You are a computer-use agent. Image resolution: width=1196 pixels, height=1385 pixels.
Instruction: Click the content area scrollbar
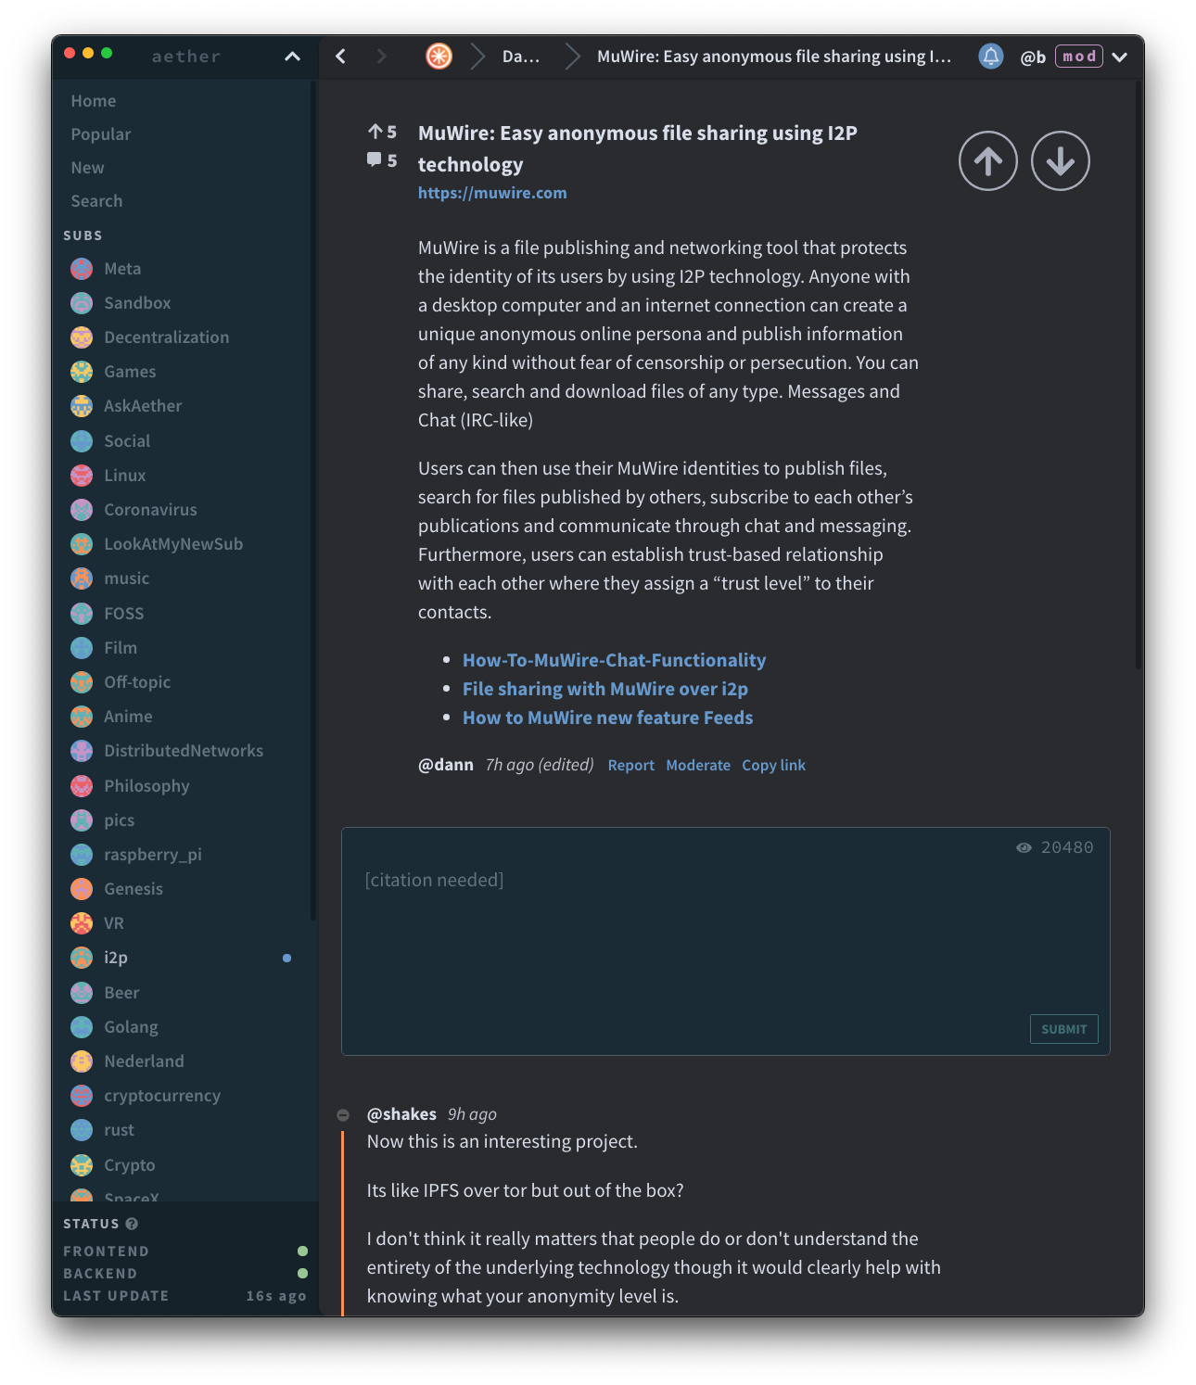(1139, 375)
